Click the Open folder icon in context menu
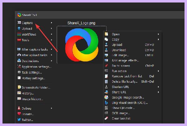Image resolution: width=187 pixels, height=126 pixels. [106, 34]
